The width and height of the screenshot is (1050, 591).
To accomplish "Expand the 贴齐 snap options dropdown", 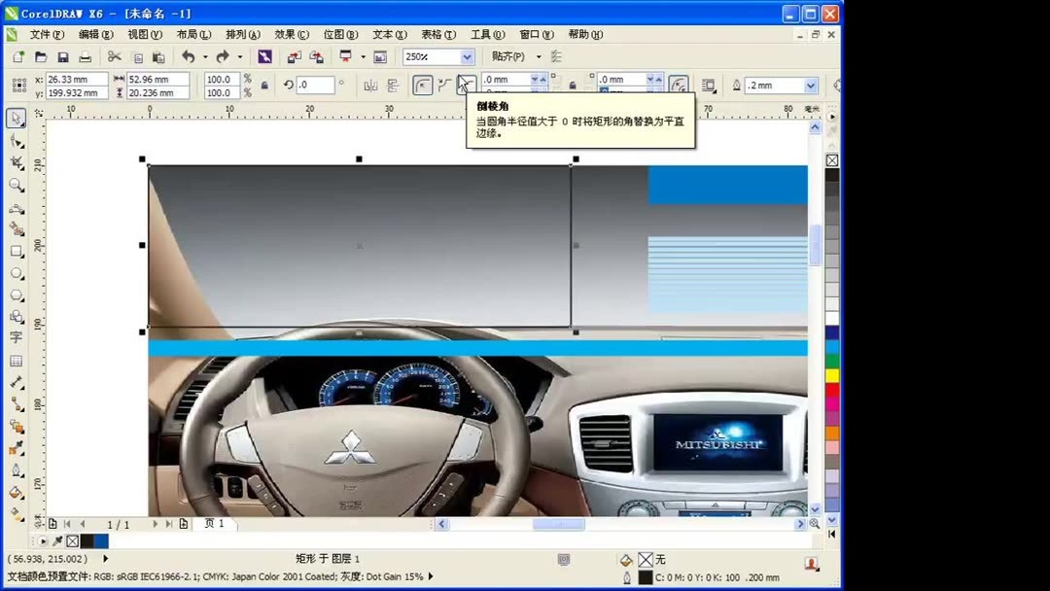I will click(x=538, y=57).
